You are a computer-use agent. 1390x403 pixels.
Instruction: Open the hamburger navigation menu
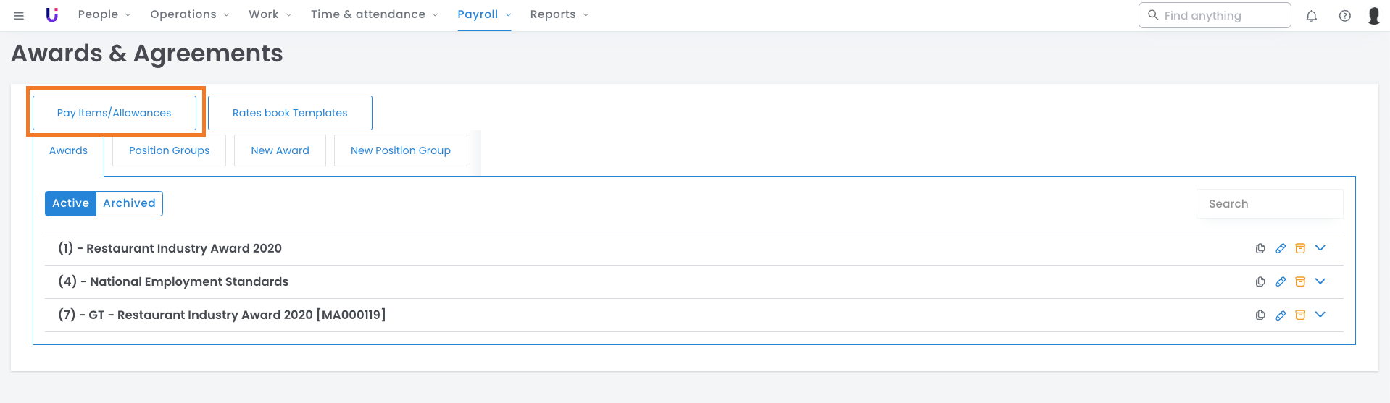tap(19, 15)
